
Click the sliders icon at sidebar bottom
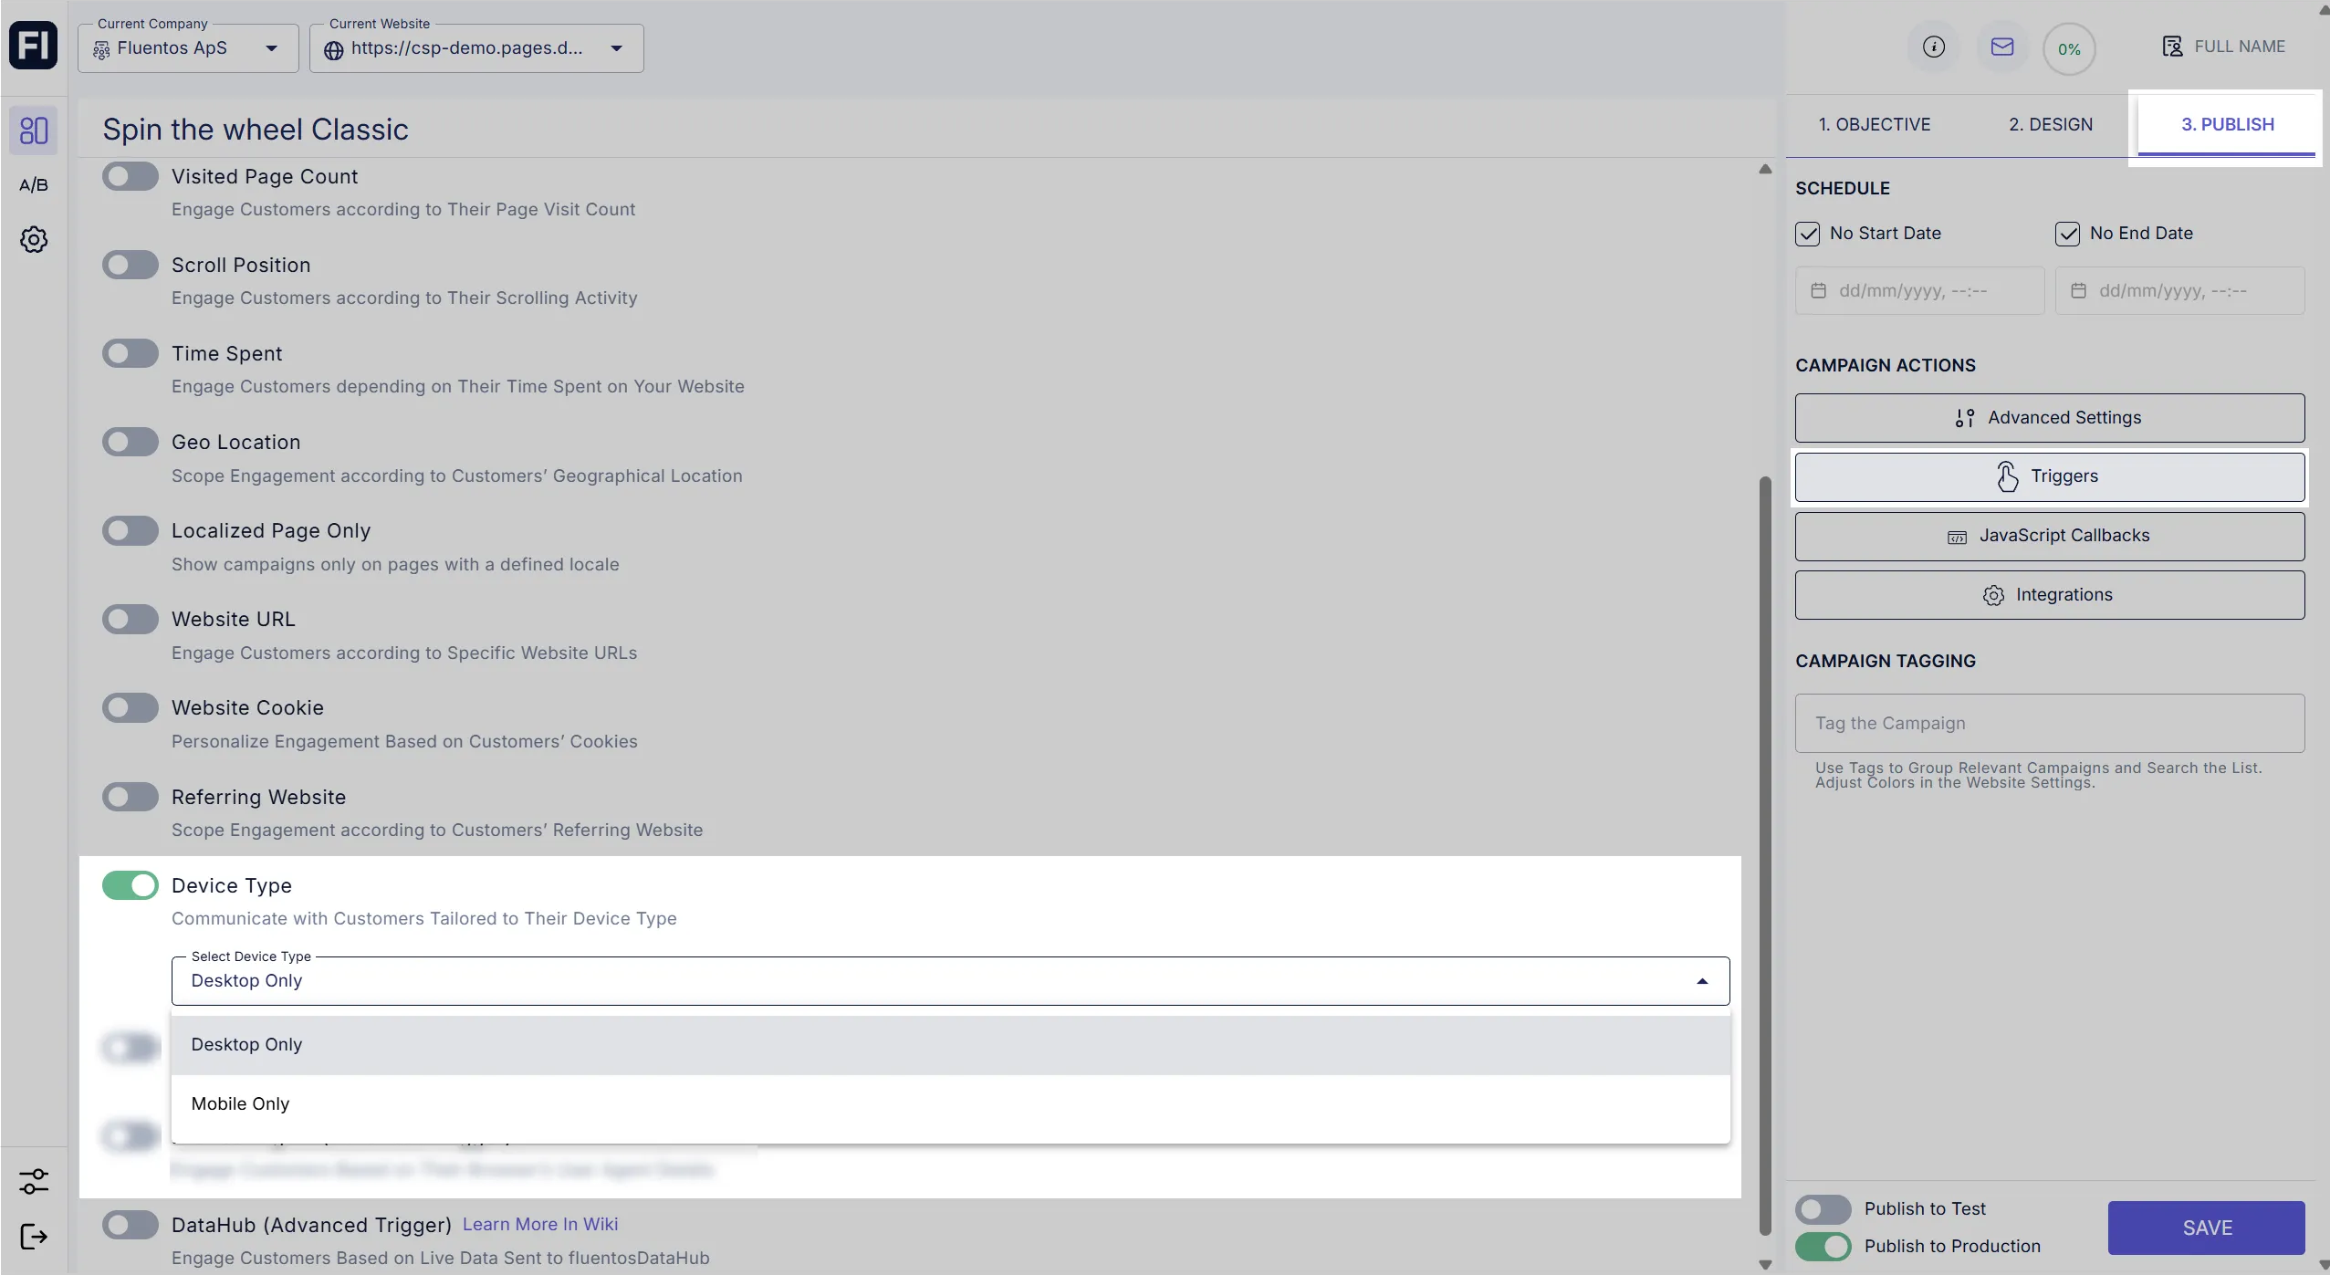point(34,1181)
